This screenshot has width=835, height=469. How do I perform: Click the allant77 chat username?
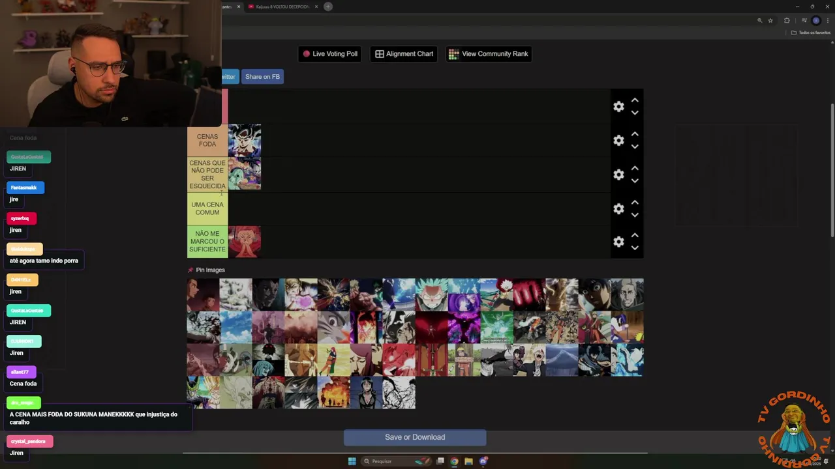[x=20, y=372]
